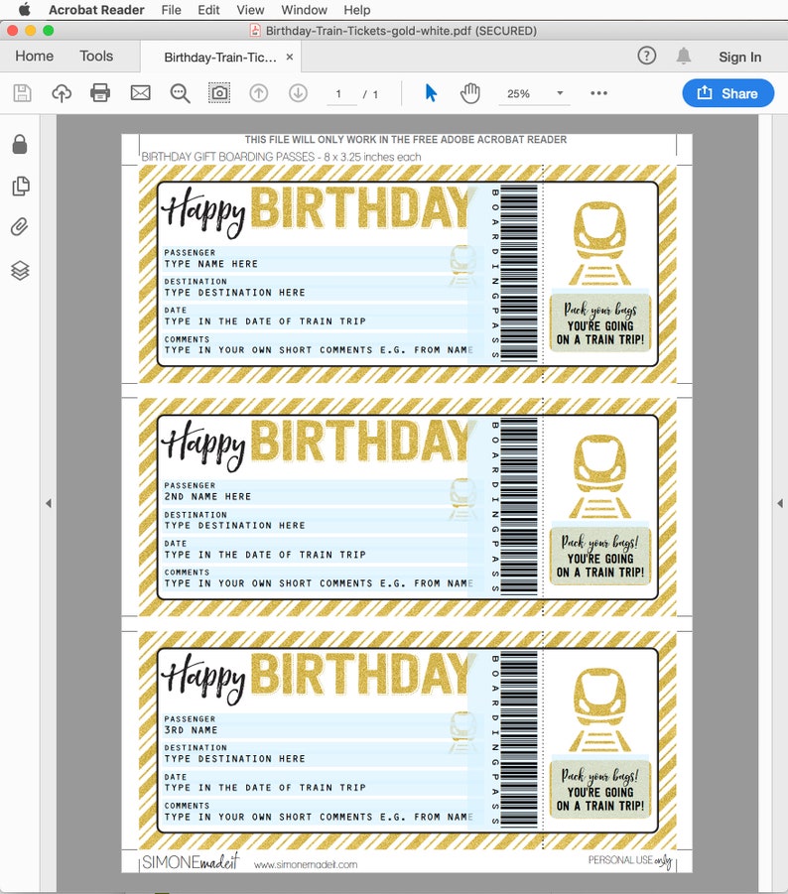Click the blue Share button
This screenshot has height=894, width=788.
[728, 93]
